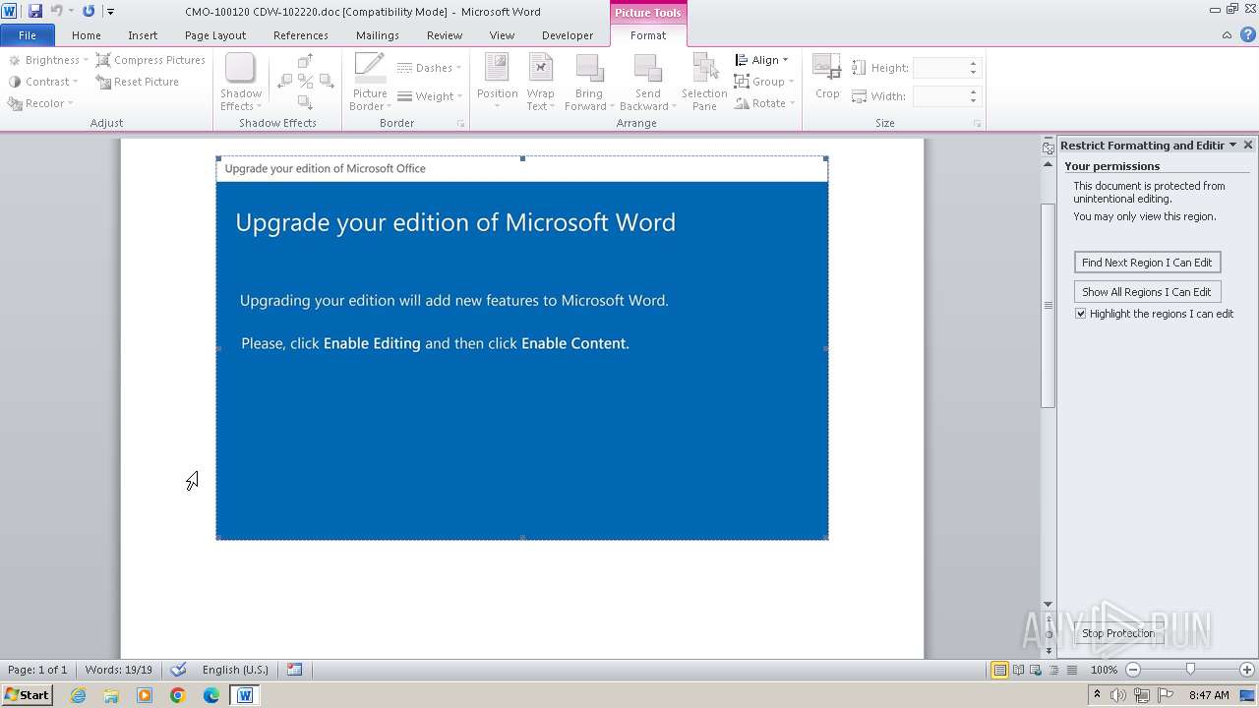The width and height of the screenshot is (1259, 708).
Task: Click the center Shadow On/Off nudge icon
Action: [306, 82]
